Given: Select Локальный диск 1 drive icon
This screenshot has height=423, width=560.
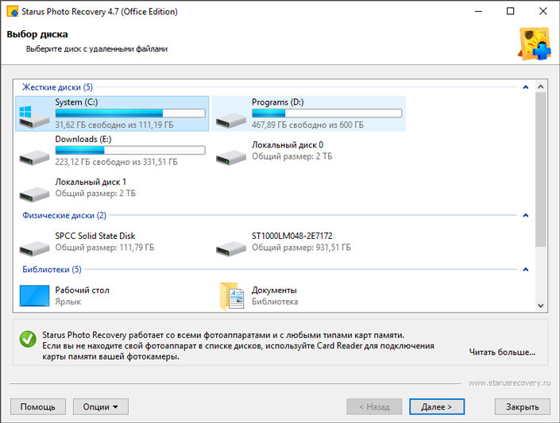Looking at the screenshot, I should (x=34, y=194).
